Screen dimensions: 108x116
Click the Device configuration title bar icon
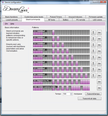pyautogui.click(x=3, y=2)
